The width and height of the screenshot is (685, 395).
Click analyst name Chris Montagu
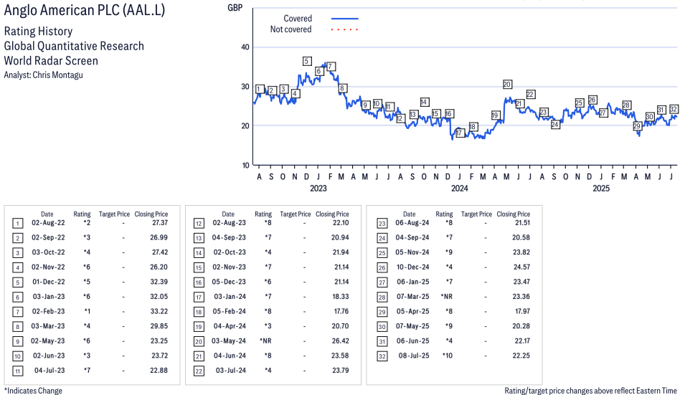(x=57, y=75)
